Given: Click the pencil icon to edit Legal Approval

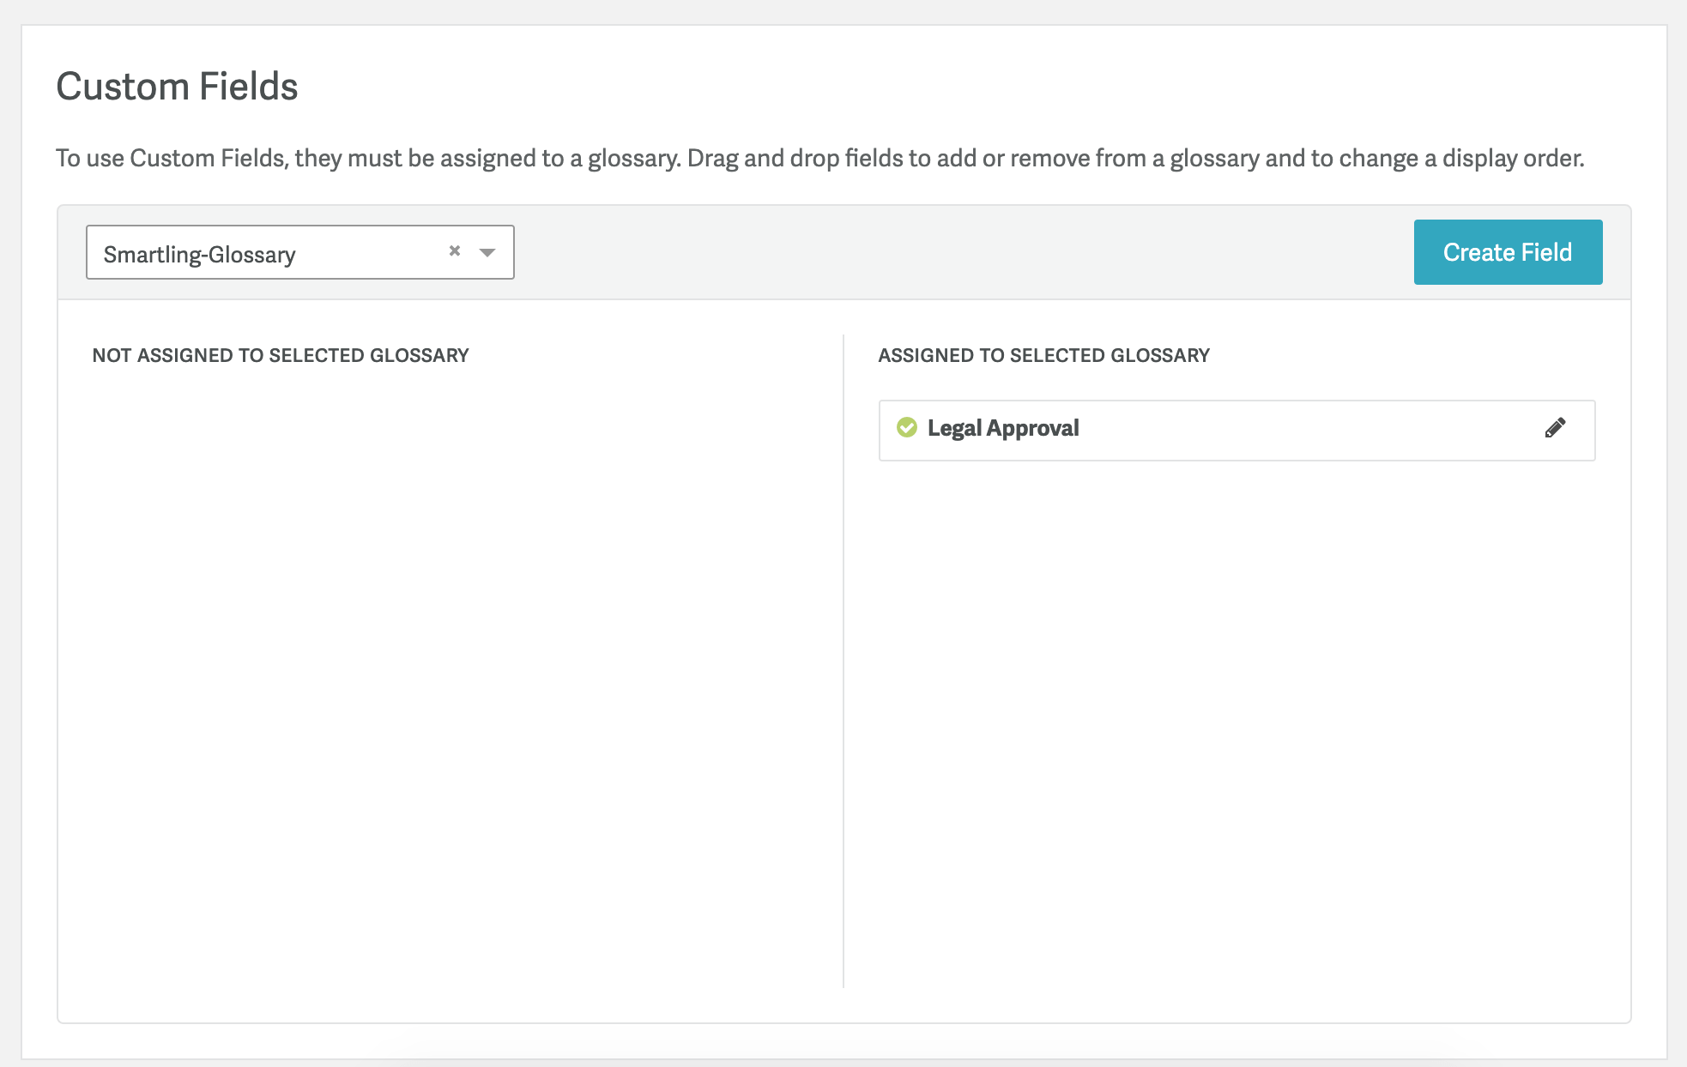Looking at the screenshot, I should 1556,427.
